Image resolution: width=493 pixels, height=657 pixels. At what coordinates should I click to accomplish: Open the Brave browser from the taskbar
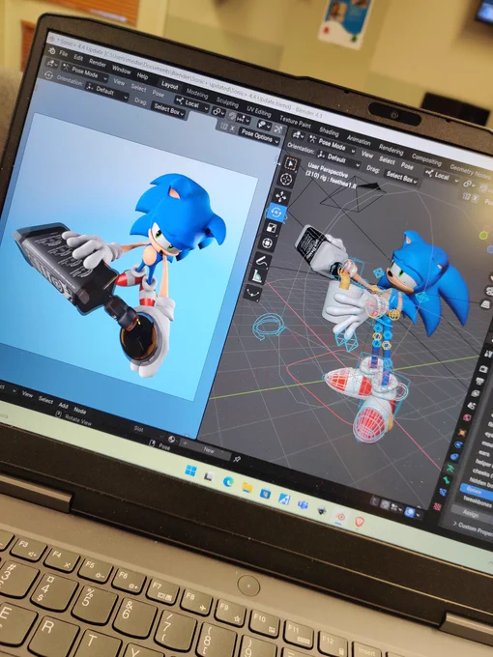[x=360, y=522]
